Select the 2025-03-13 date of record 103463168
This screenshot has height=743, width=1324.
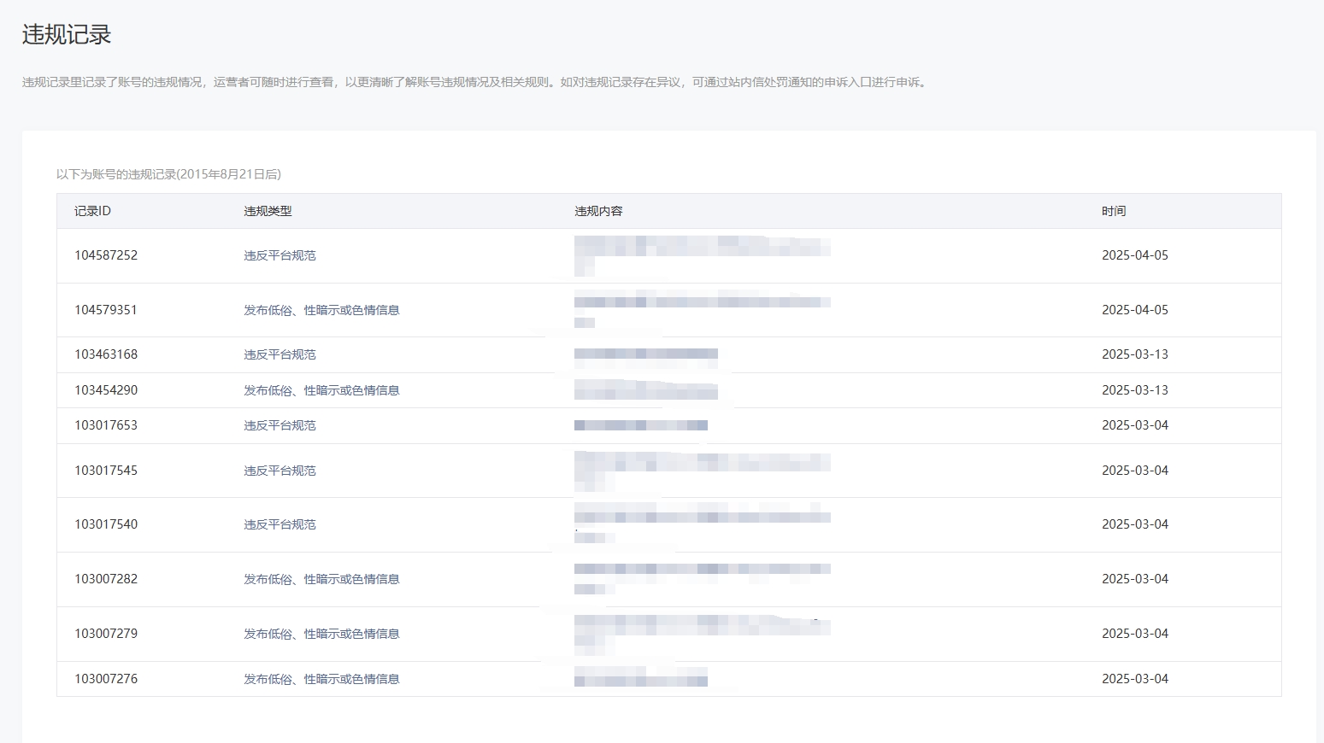1134,354
